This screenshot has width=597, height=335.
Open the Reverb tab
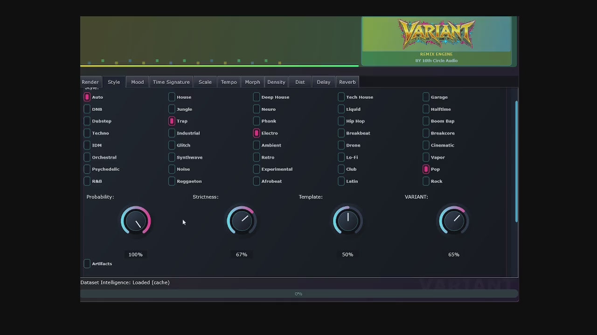[x=347, y=82]
